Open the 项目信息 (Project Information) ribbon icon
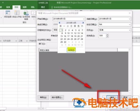The width and height of the screenshot is (140, 111). pos(8,14)
